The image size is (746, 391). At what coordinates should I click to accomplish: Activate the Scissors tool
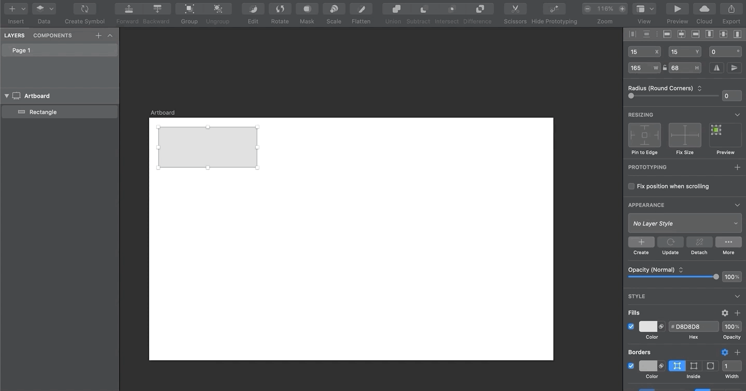point(515,9)
